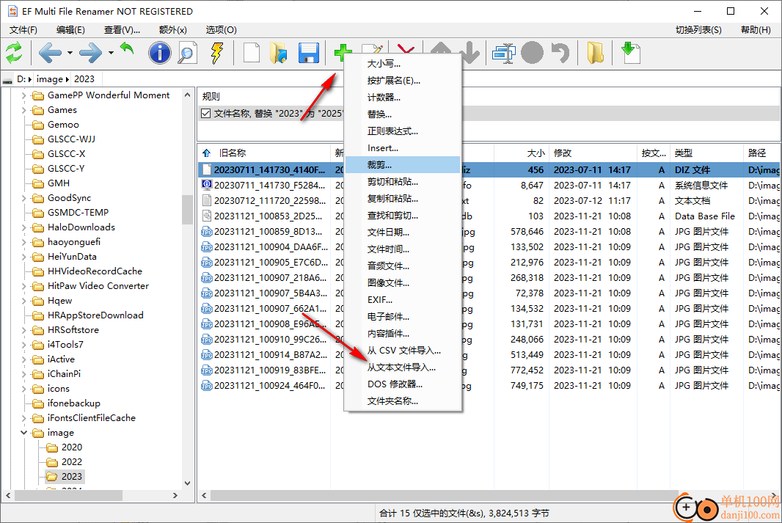Open the 文件(F) menu
Screen dimensions: 782x523
point(23,30)
